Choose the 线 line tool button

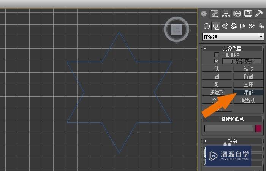(217, 68)
